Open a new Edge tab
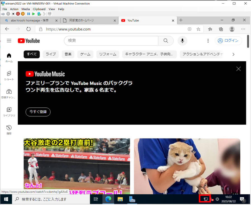The height and width of the screenshot is (205, 251). (x=181, y=20)
